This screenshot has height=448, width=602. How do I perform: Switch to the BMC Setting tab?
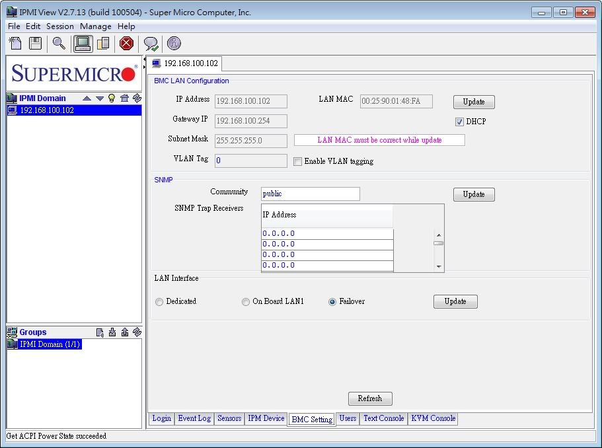(312, 419)
